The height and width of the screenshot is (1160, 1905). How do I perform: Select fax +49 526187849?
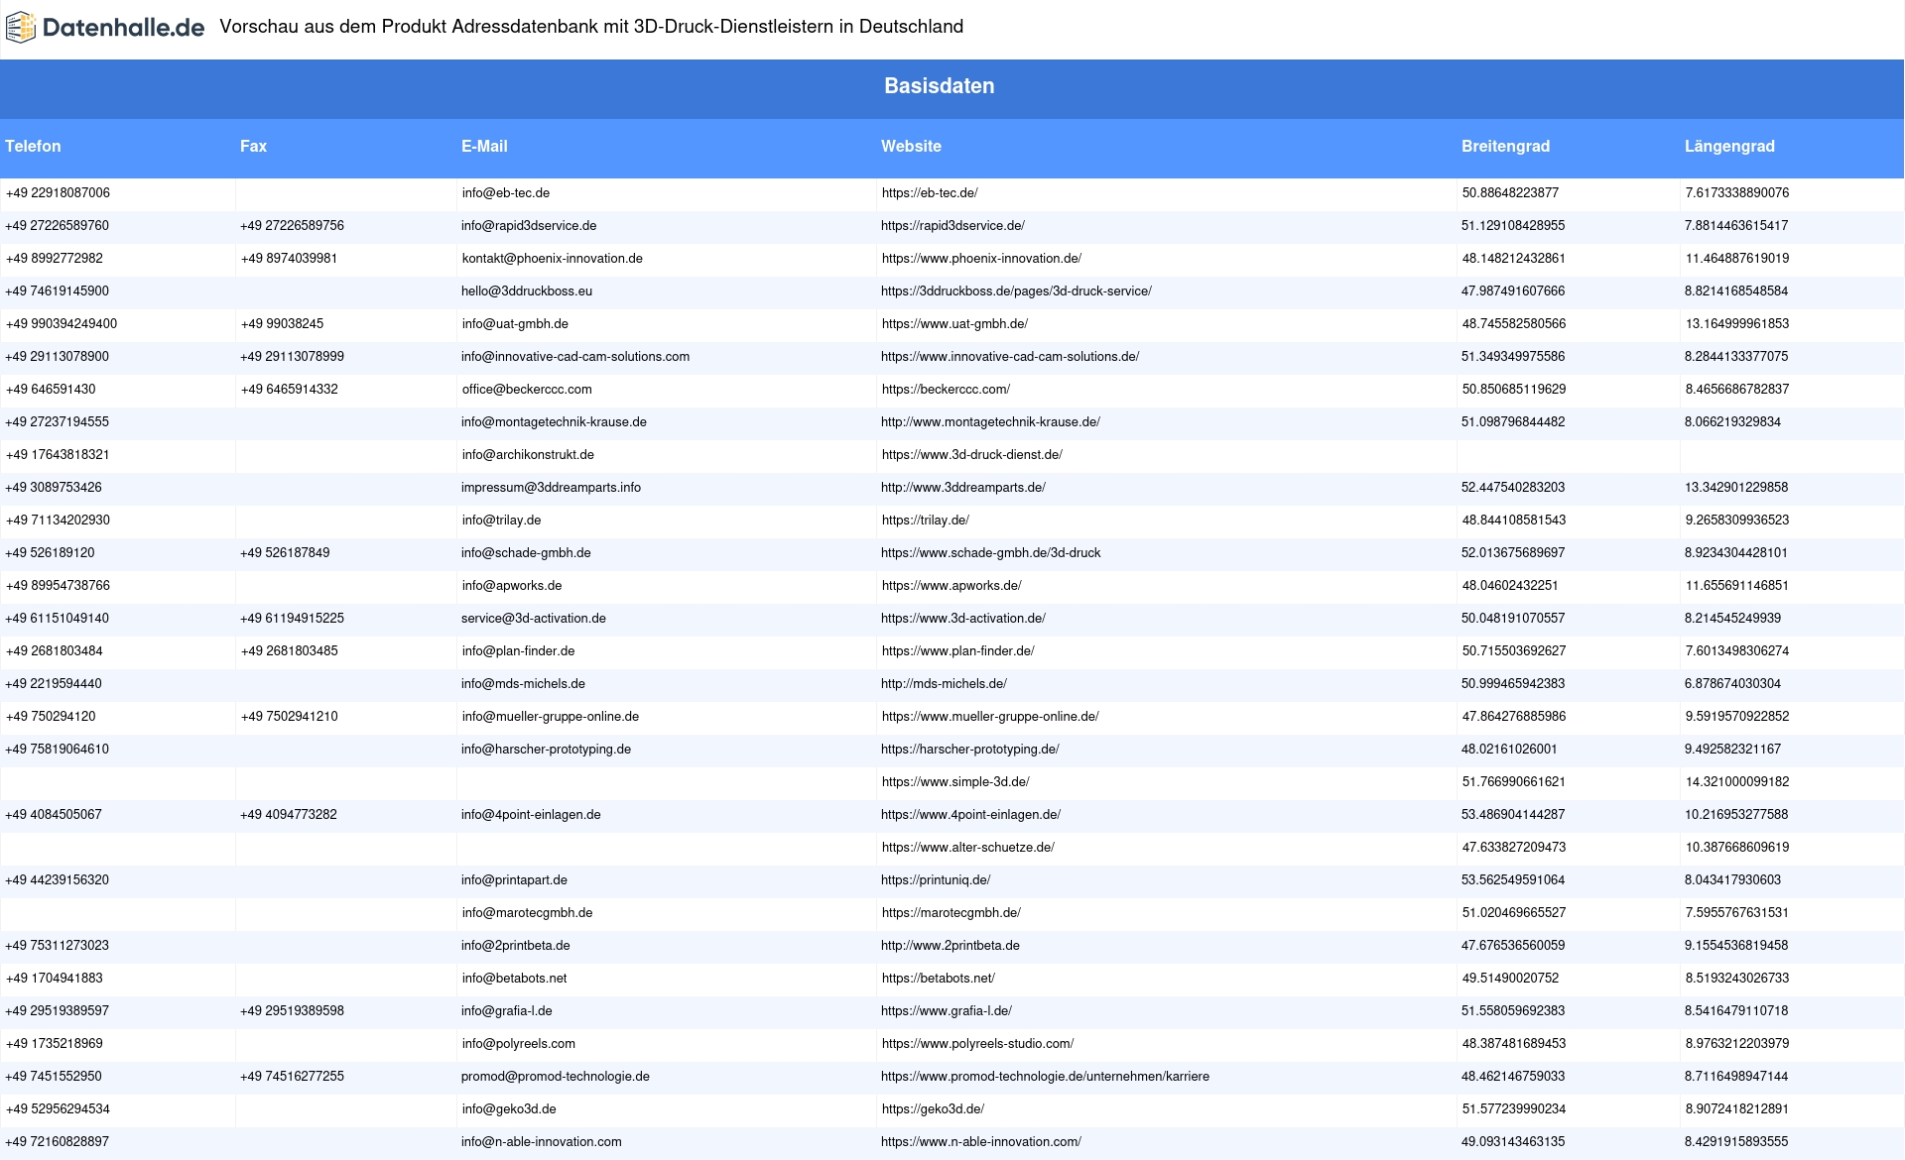coord(285,553)
